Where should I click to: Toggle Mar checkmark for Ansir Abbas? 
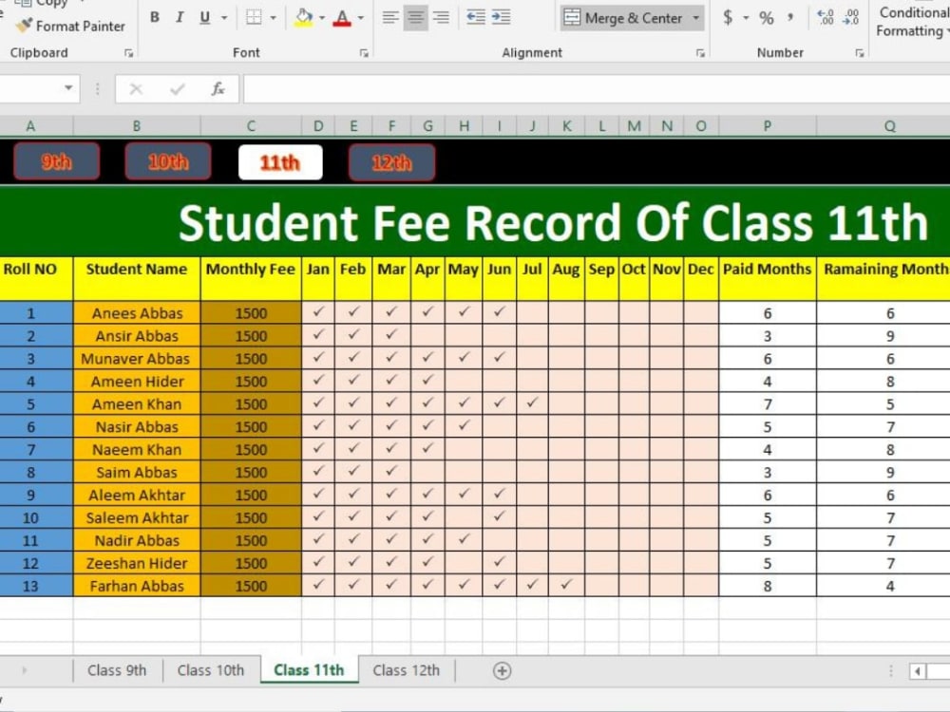(391, 335)
